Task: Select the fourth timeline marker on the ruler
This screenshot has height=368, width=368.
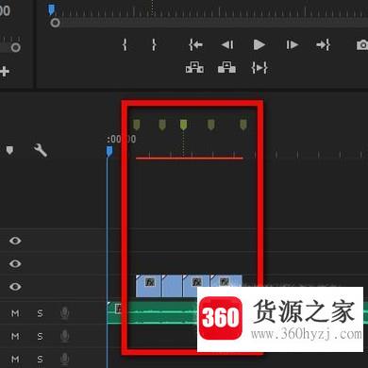Action: coord(211,125)
